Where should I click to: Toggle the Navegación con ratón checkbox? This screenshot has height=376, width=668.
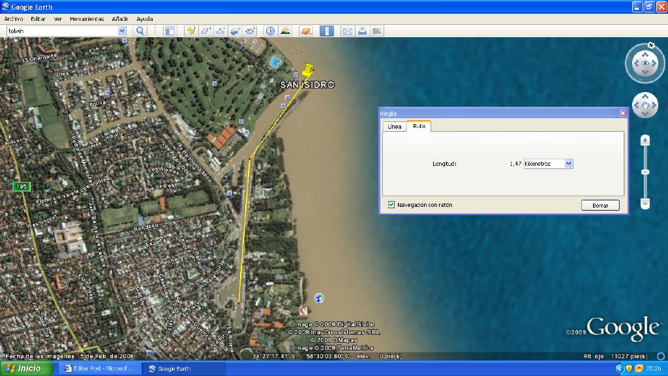[x=391, y=204]
